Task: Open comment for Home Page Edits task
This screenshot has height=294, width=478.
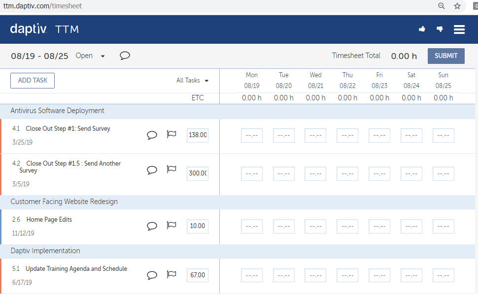Action: click(152, 226)
